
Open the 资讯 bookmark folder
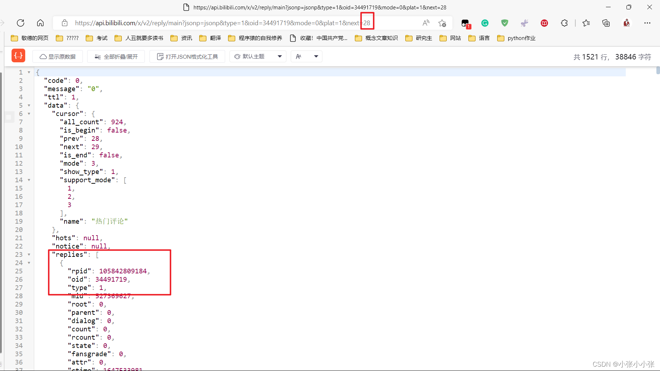[x=182, y=38]
